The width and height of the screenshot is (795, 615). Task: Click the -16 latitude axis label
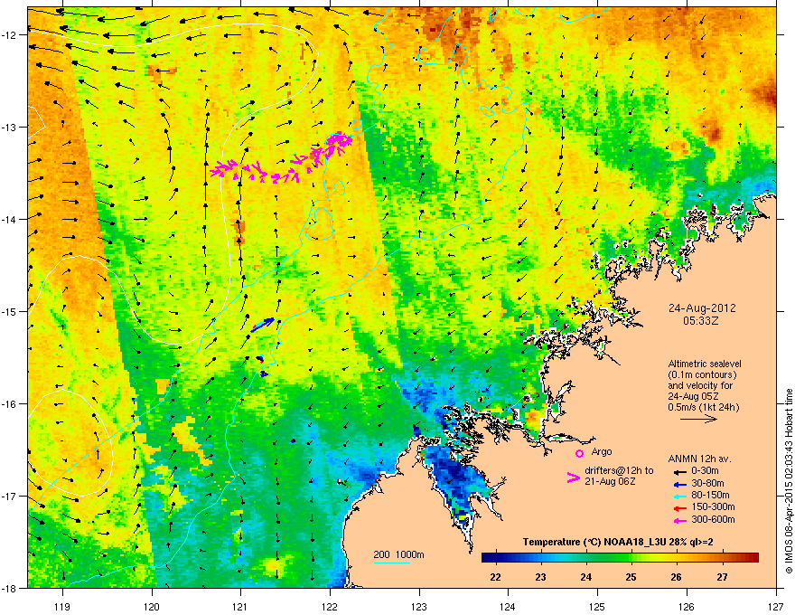click(10, 404)
